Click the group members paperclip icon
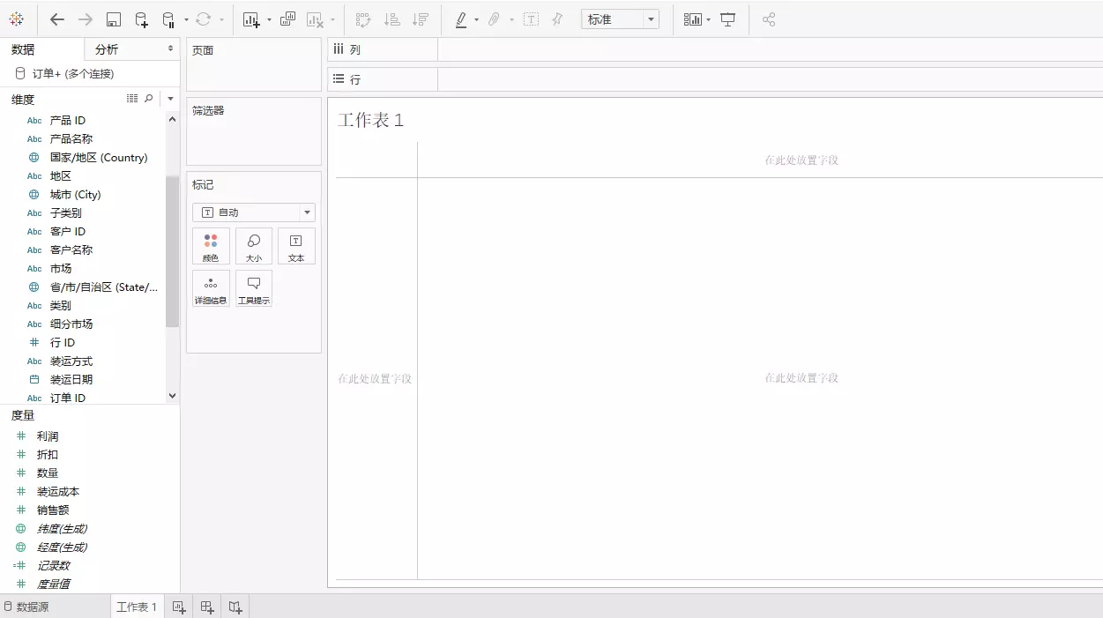Screen dimensions: 1103x618 pyautogui.click(x=495, y=19)
